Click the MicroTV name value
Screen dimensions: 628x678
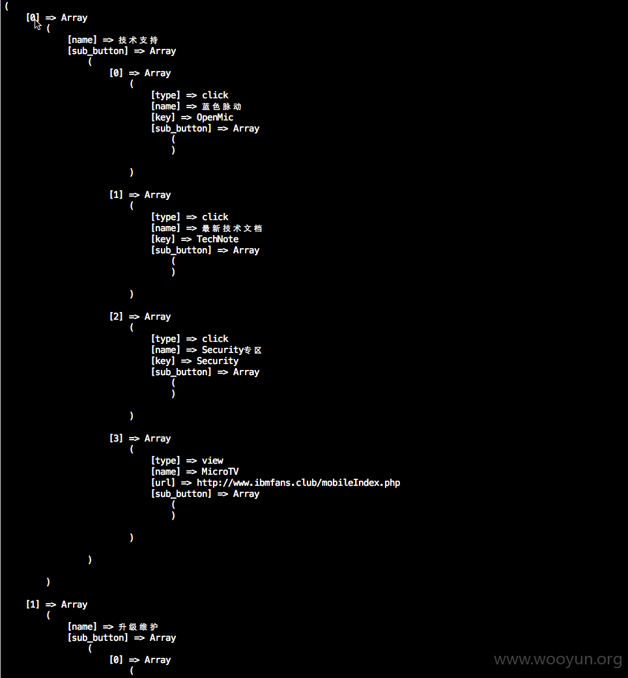tap(220, 472)
